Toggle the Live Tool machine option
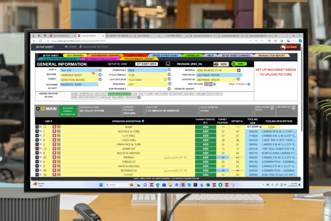This screenshot has height=221, width=331. point(138,94)
